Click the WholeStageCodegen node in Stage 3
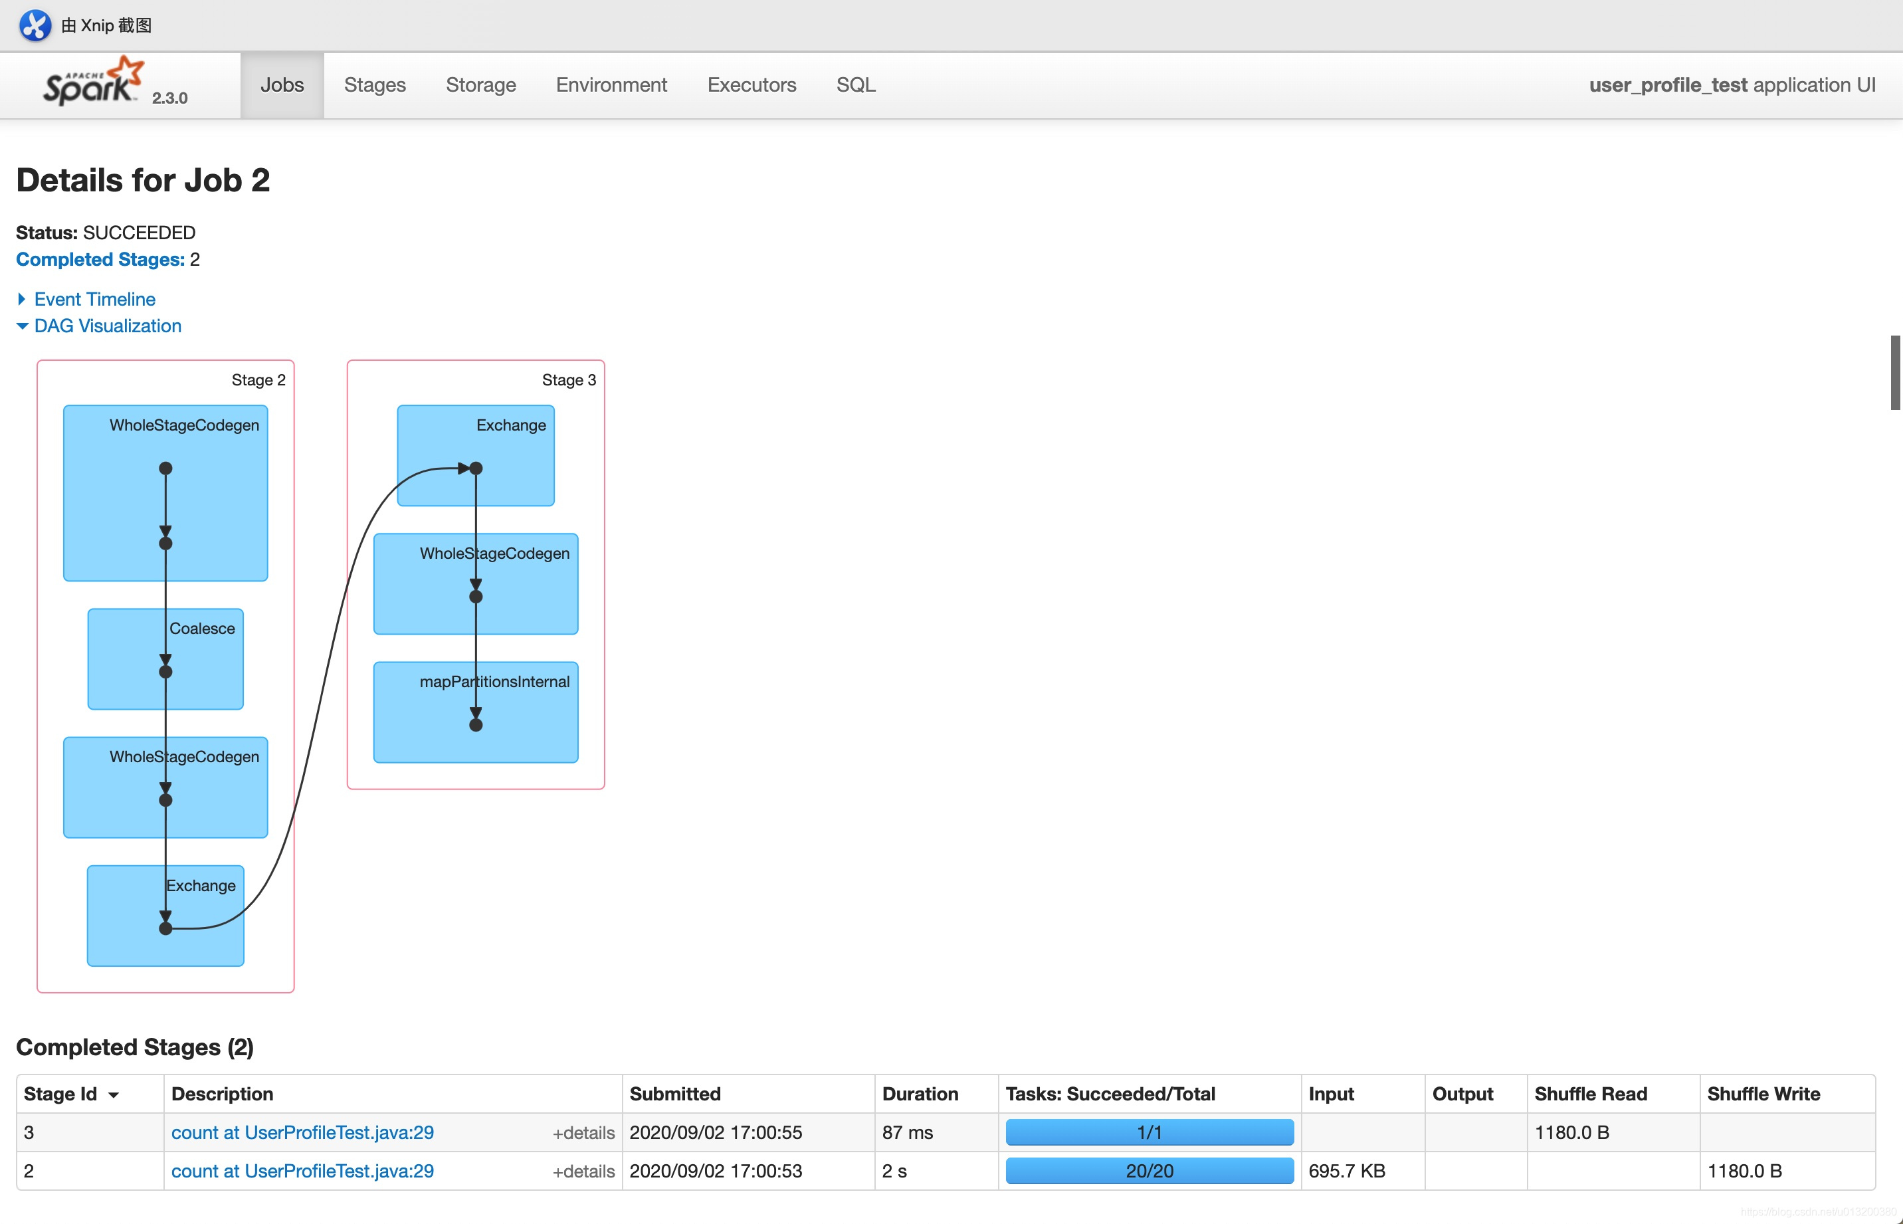This screenshot has width=1903, height=1224. pos(476,583)
